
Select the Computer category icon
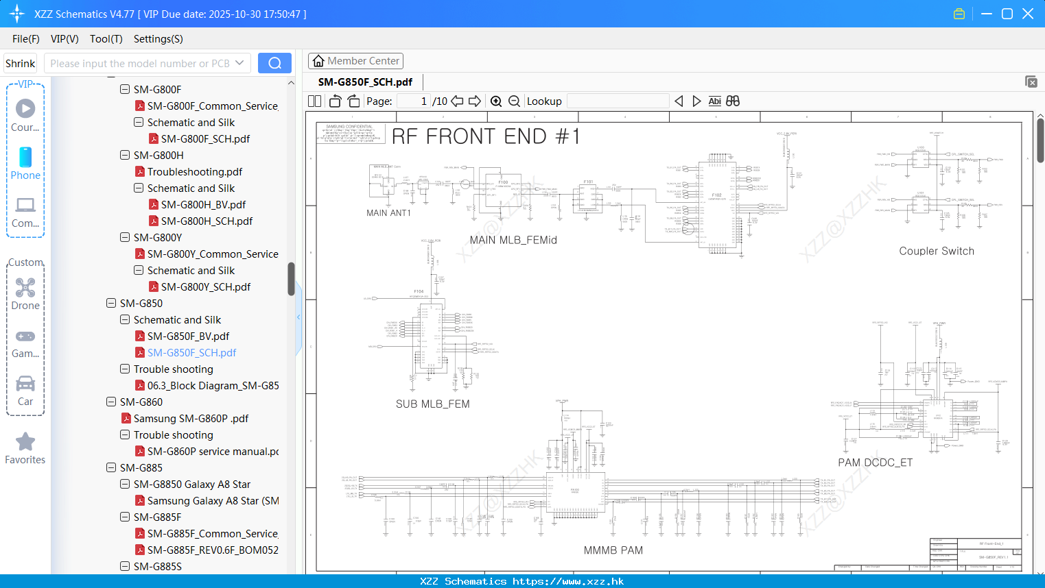pos(25,212)
